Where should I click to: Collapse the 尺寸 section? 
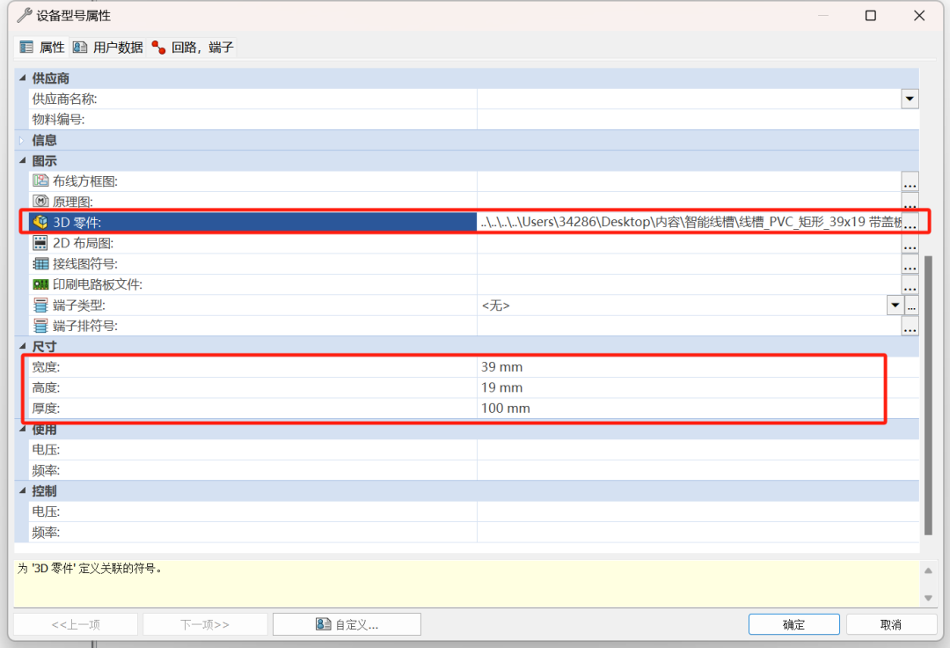click(22, 347)
